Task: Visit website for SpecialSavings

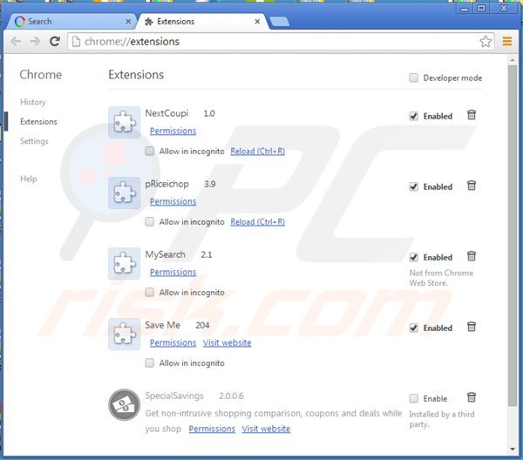Action: click(266, 429)
